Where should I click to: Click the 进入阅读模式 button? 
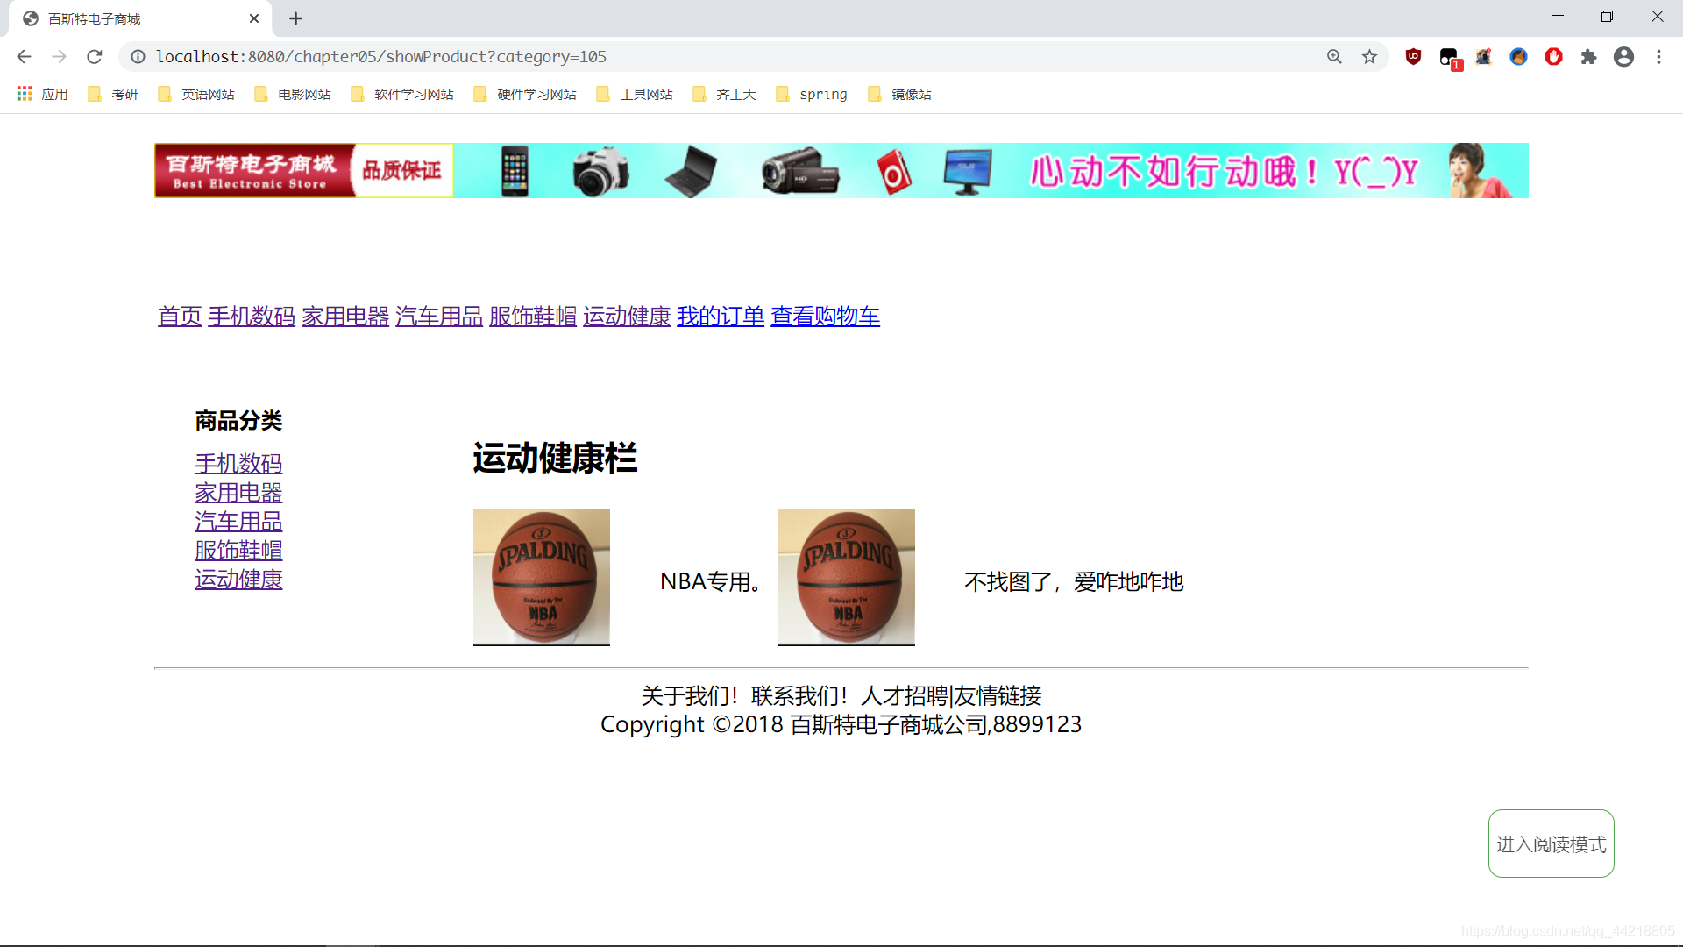(1551, 844)
